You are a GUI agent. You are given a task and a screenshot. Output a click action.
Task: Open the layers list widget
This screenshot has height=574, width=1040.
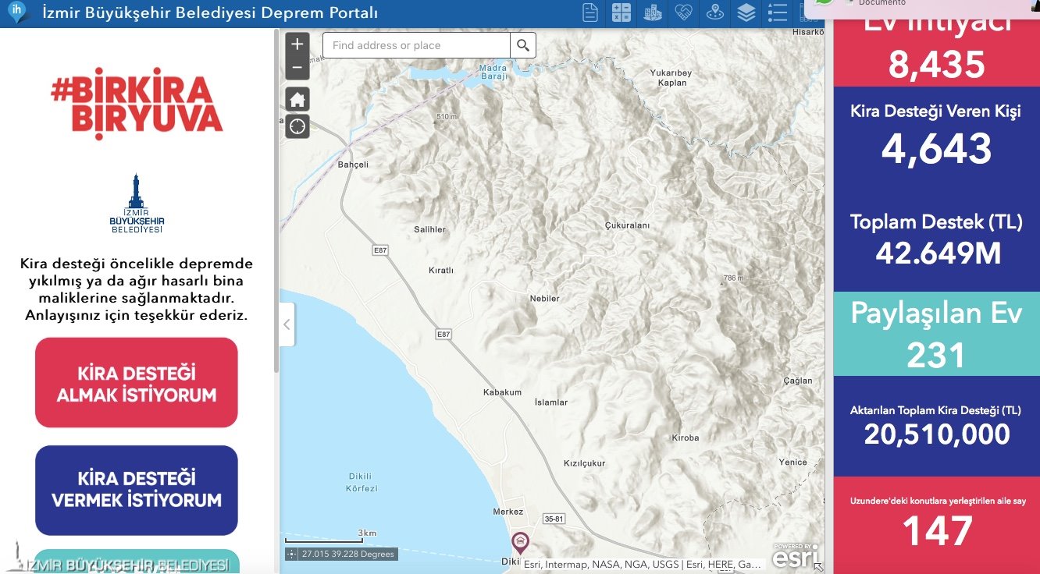[746, 12]
